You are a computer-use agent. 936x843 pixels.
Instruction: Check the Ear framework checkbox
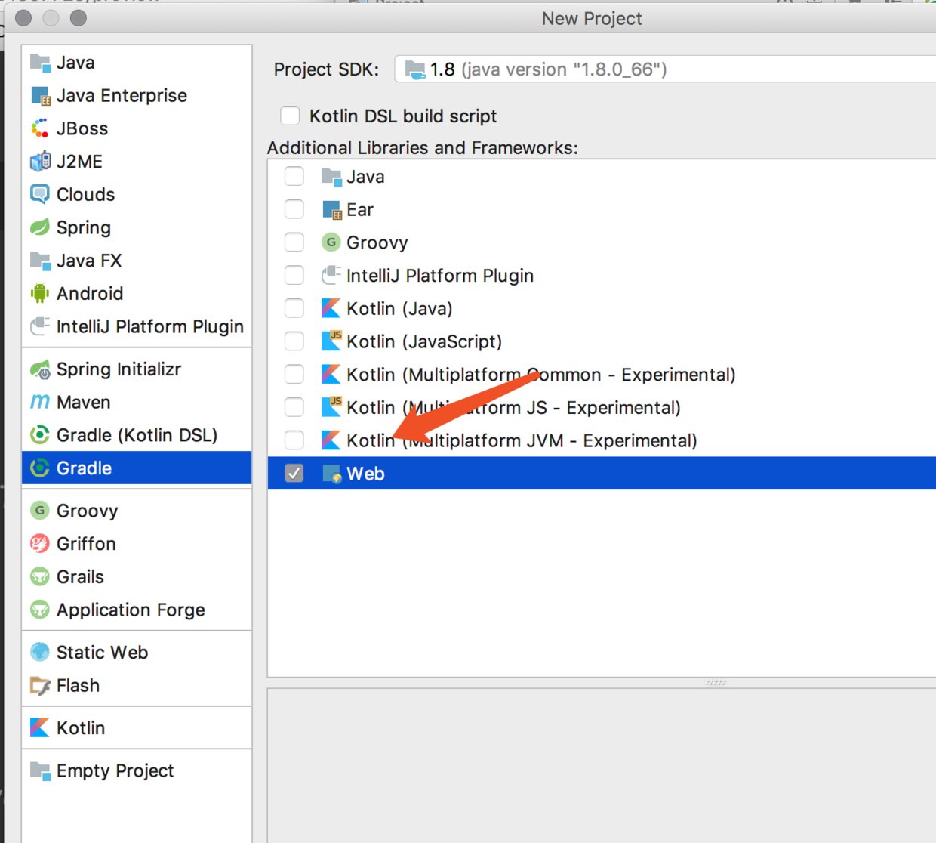pyautogui.click(x=294, y=209)
